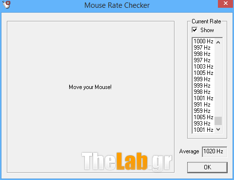Click the rate list scroll down arrow
Viewport: 234px width, 180px height.
pos(218,129)
